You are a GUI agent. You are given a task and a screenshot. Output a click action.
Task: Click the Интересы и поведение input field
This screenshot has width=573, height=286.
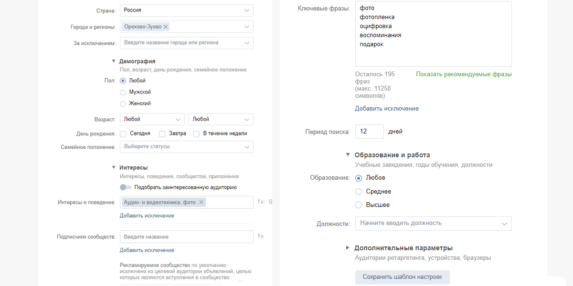[187, 203]
